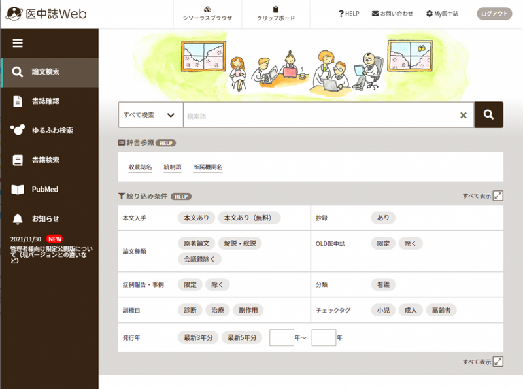Select PubMed in the sidebar
The width and height of the screenshot is (523, 389).
pos(45,190)
